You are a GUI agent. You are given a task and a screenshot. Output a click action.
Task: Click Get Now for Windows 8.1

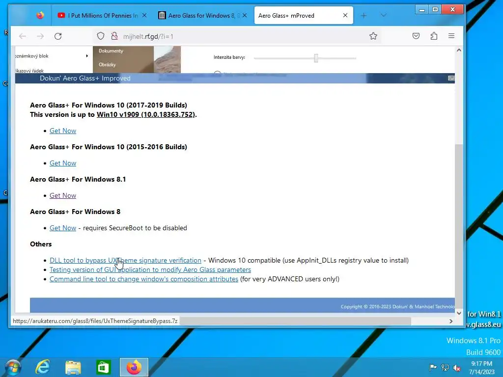(63, 195)
